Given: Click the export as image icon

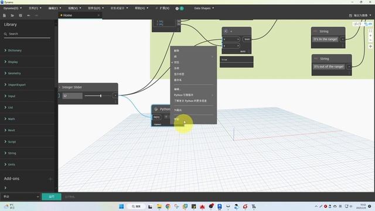Looking at the screenshot, I should 350,16.
